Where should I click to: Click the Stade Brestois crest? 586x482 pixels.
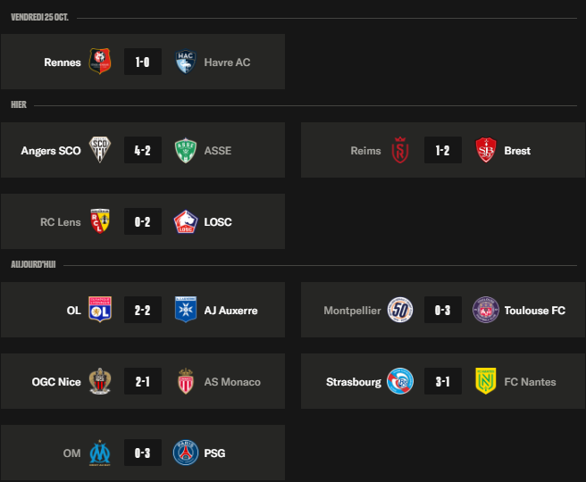486,150
